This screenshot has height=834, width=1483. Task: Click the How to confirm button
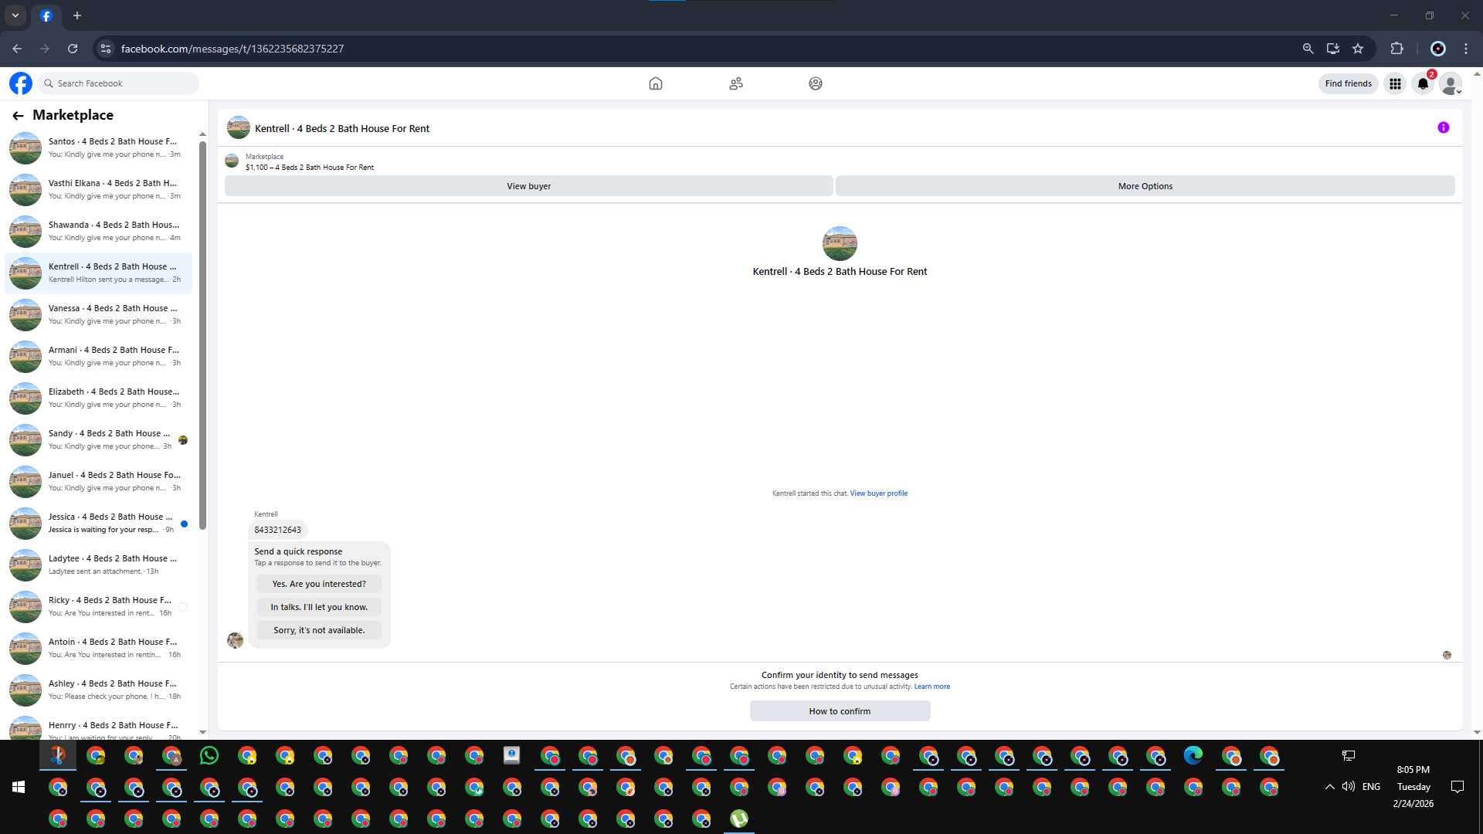pos(840,711)
